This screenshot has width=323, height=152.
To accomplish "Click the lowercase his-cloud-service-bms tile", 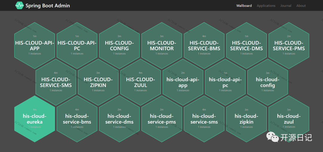I will click(77, 119).
